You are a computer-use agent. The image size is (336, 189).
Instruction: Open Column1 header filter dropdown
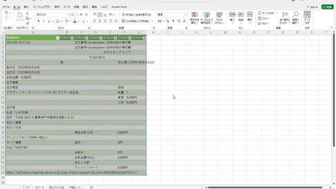58,38
